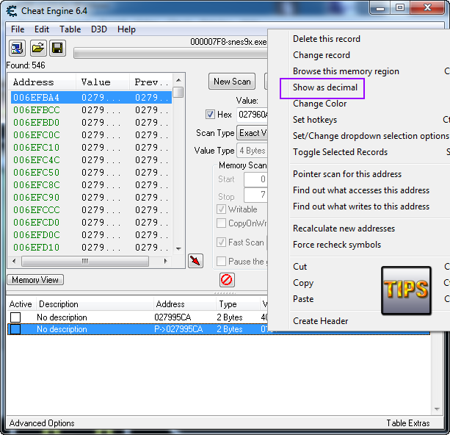Screen dimensions: 450x435
Task: Choose Find out what writes to this address
Action: (361, 206)
